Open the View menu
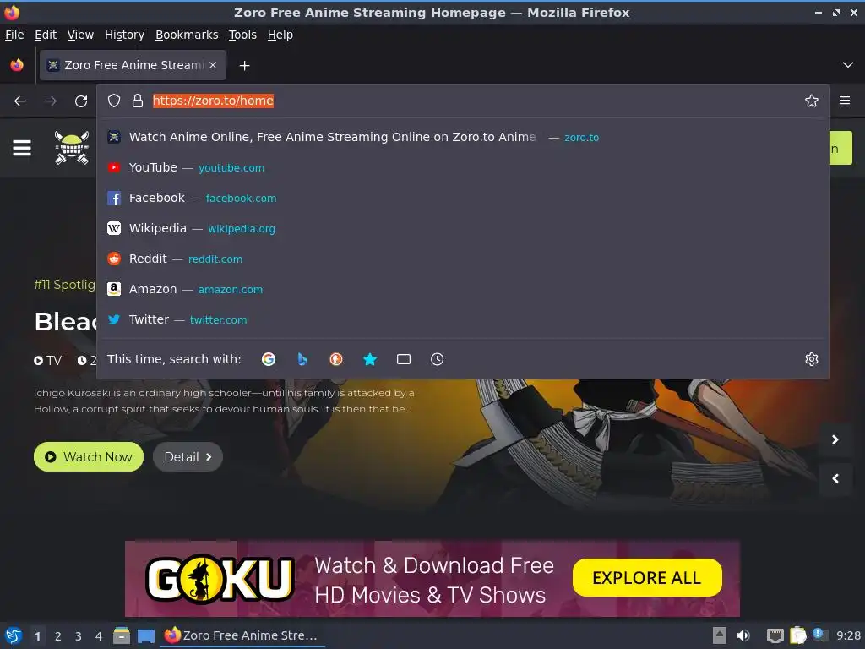This screenshot has width=865, height=649. (80, 35)
